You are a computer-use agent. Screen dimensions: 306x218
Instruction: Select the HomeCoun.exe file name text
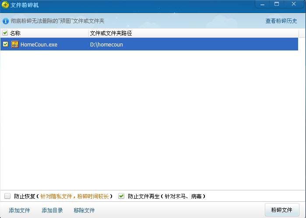(x=39, y=45)
